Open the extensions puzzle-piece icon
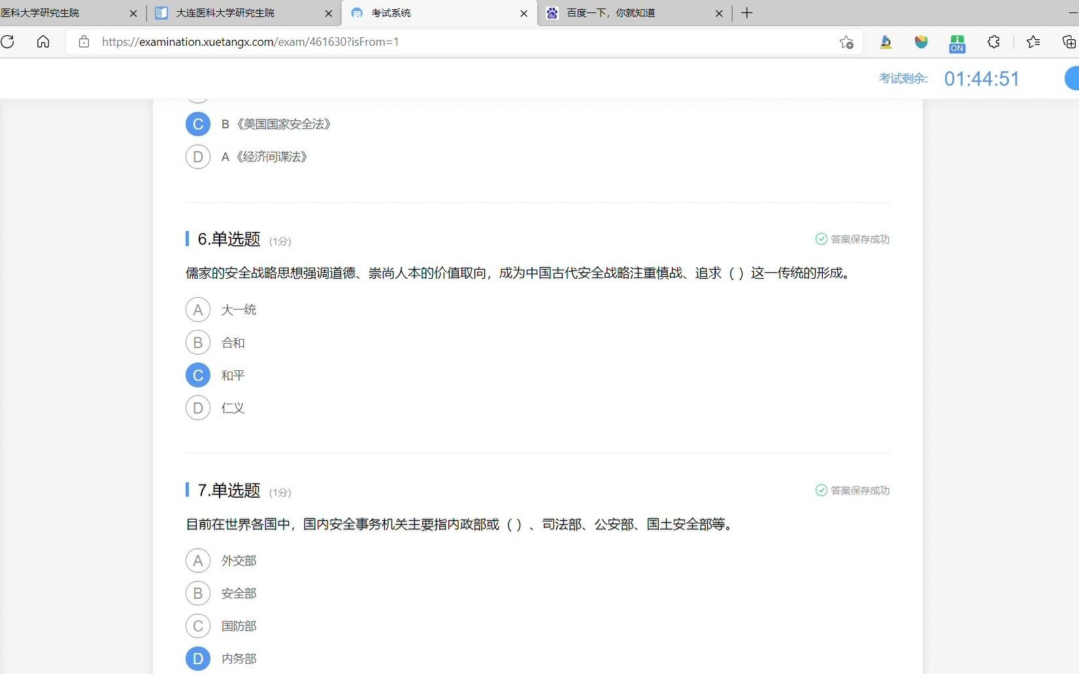The height and width of the screenshot is (674, 1079). click(993, 42)
